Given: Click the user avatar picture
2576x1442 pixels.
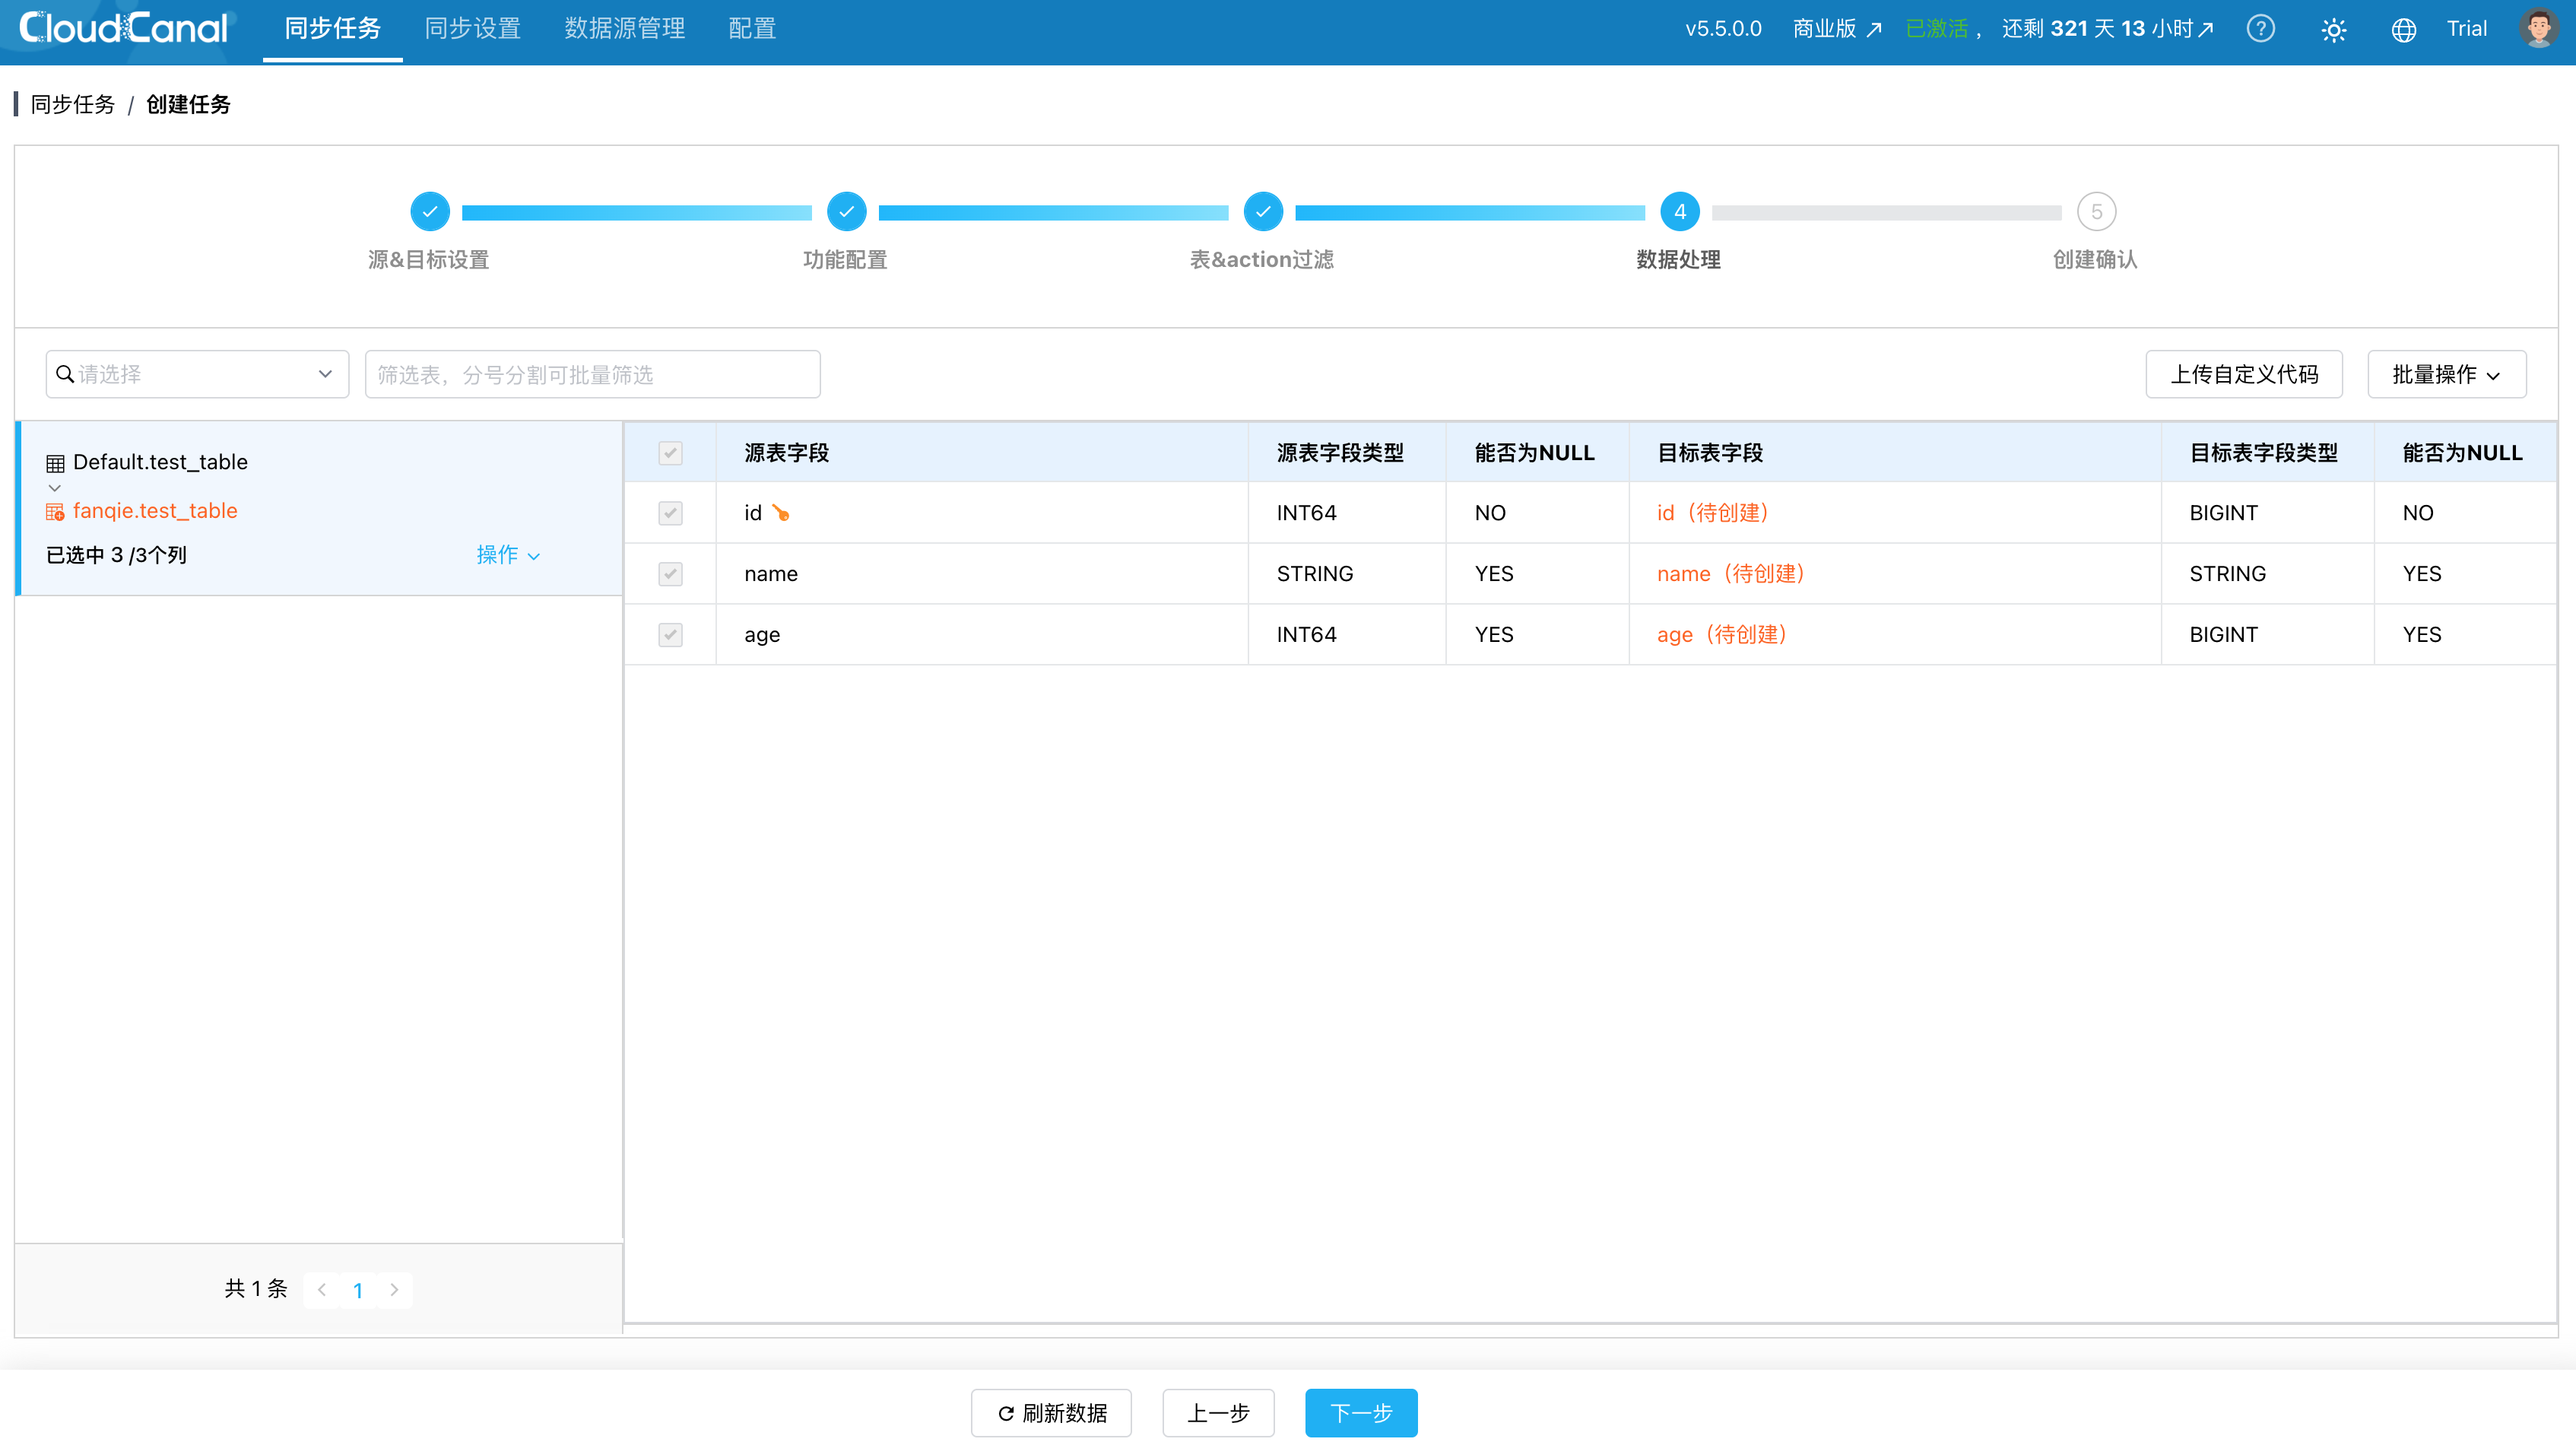Looking at the screenshot, I should (x=2538, y=29).
